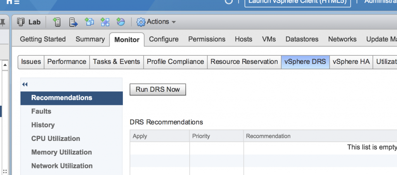Select the Performance sub-tab
This screenshot has height=175, width=397.
(x=67, y=62)
